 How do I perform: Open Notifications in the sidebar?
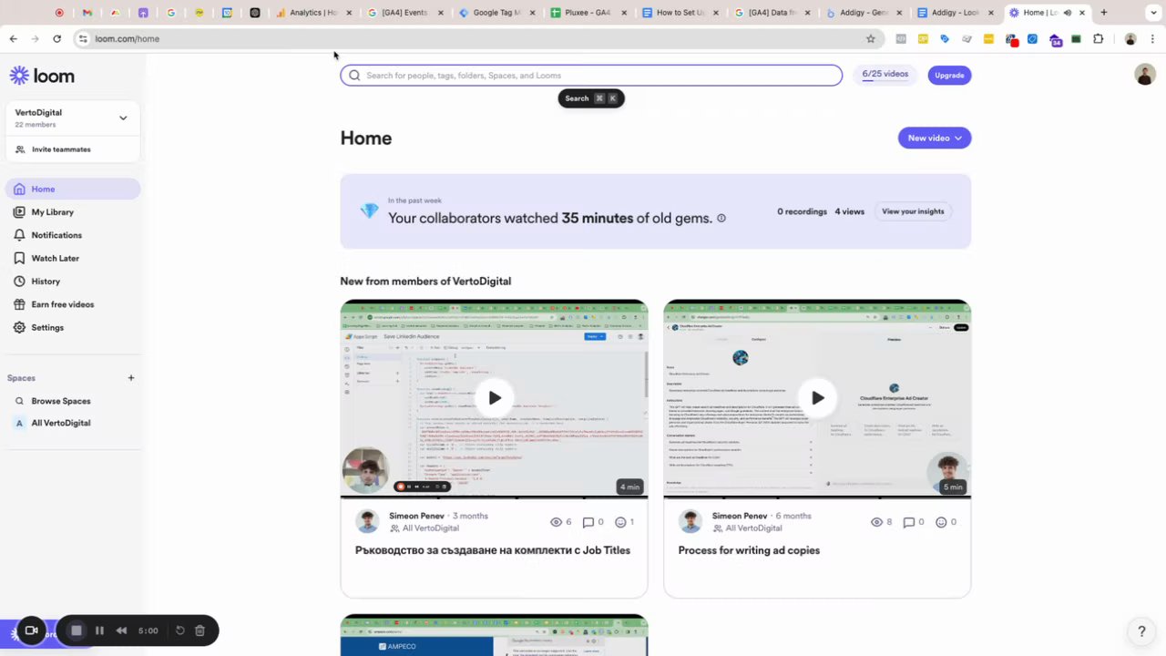(x=56, y=235)
